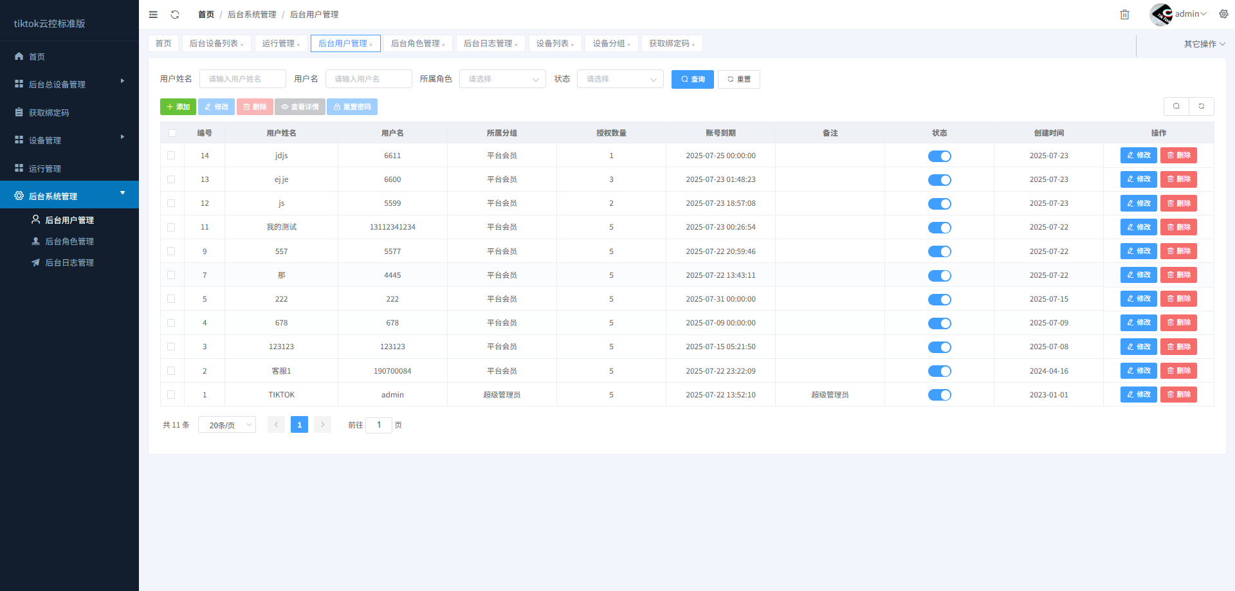Click the admin avatar image
This screenshot has width=1235, height=591.
point(1161,14)
